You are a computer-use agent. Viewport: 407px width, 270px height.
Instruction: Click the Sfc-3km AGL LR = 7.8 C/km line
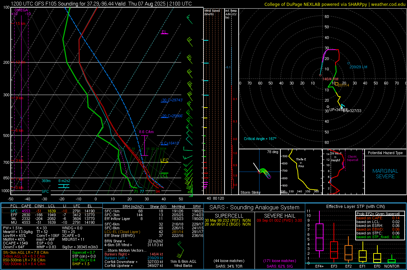pos(26,252)
